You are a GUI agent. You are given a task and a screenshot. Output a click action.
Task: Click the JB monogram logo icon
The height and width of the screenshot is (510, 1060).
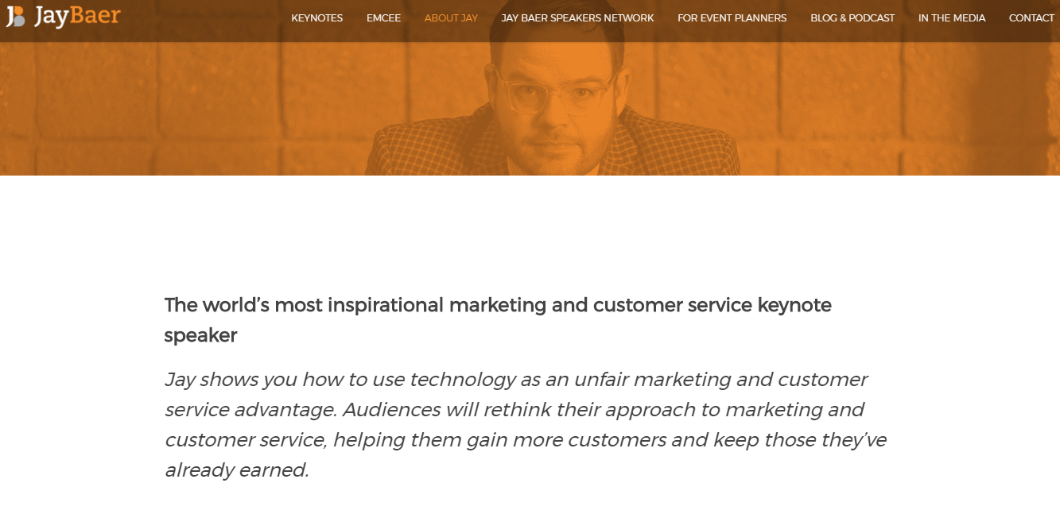pos(15,16)
